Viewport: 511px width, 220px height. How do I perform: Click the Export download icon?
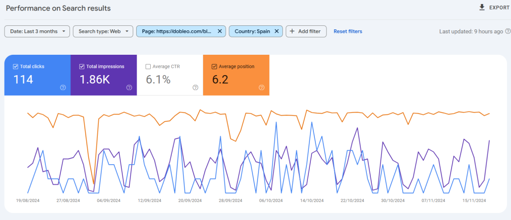pyautogui.click(x=482, y=7)
